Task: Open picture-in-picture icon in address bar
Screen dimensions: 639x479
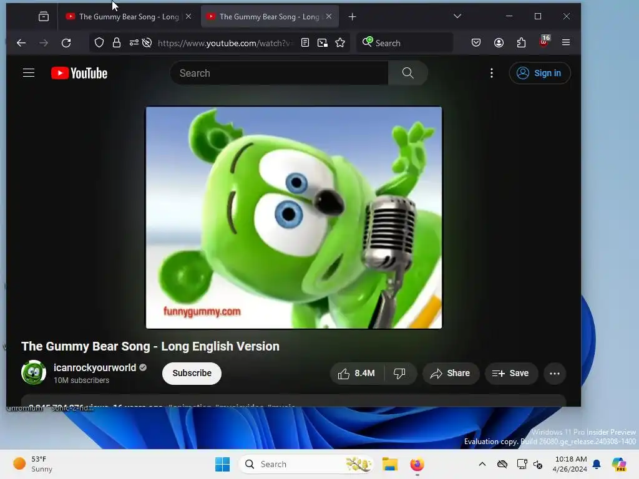Action: pyautogui.click(x=323, y=43)
